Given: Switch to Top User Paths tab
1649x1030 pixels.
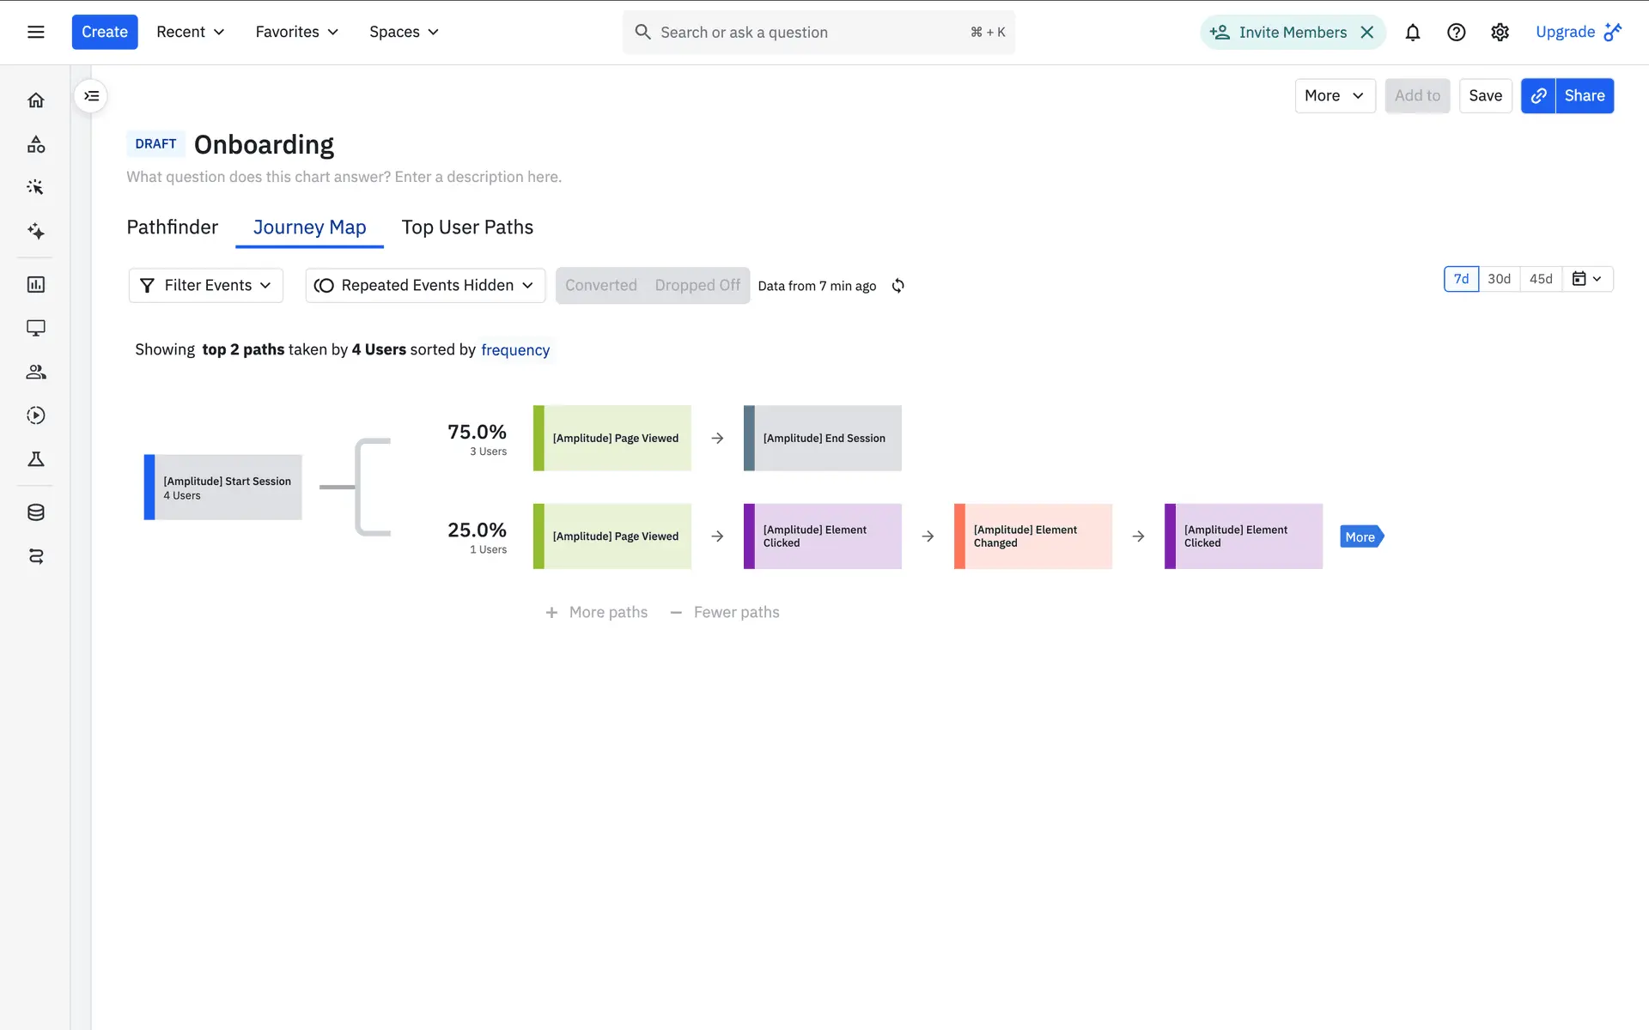Looking at the screenshot, I should [467, 227].
